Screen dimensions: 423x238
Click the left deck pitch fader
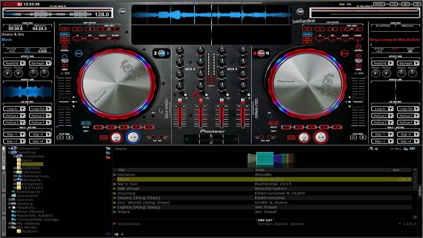pyautogui.click(x=64, y=102)
